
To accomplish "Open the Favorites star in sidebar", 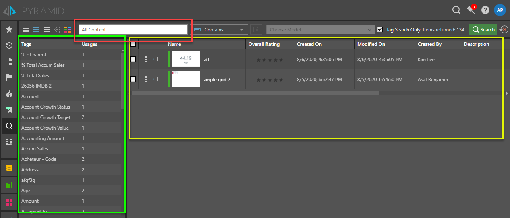I will [x=9, y=29].
